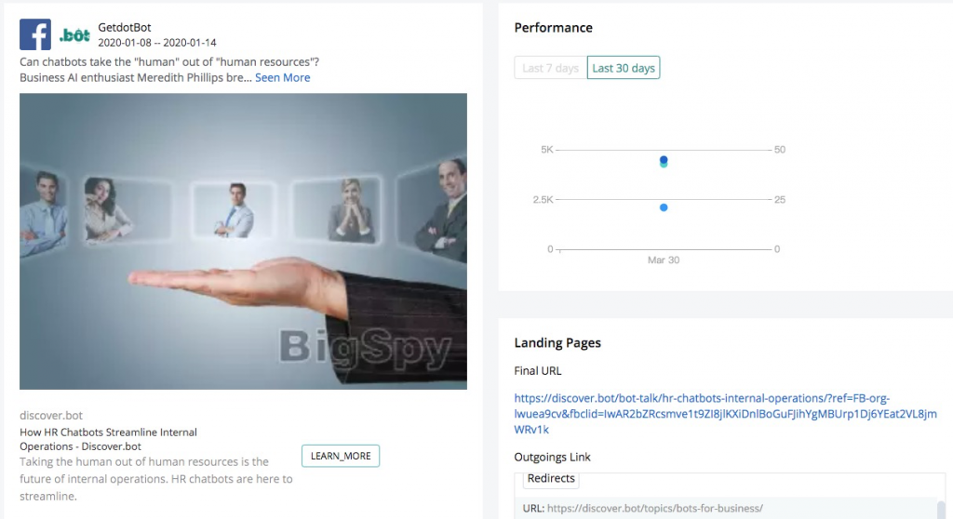Open the Final URL discover.bot link
This screenshot has height=519, width=953.
[x=725, y=414]
